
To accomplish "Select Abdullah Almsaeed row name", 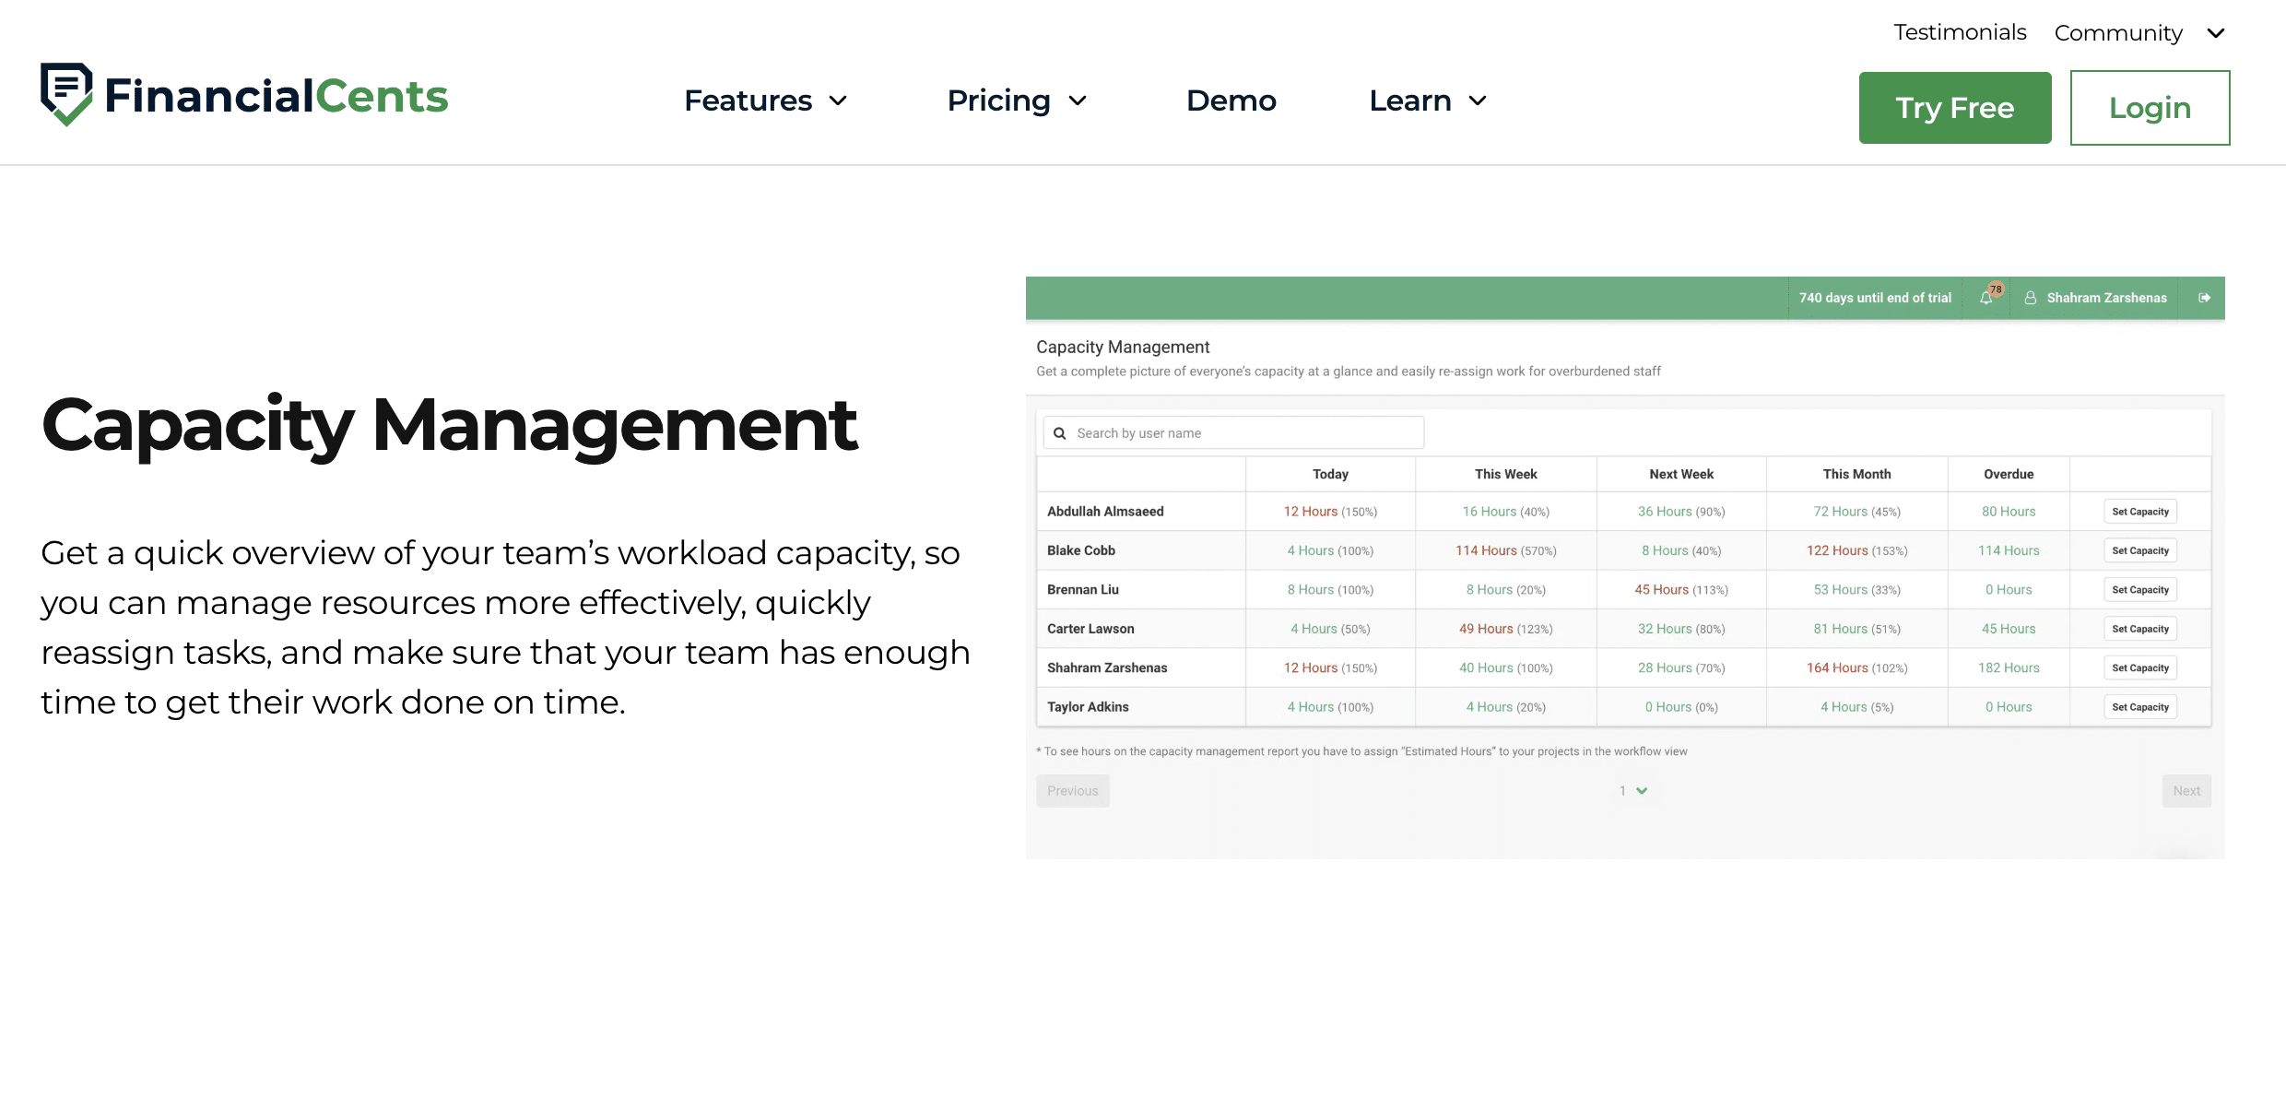I will [x=1105, y=512].
